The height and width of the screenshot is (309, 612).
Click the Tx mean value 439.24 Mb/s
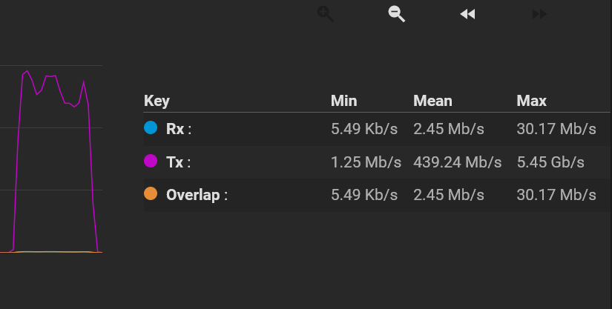click(x=458, y=162)
